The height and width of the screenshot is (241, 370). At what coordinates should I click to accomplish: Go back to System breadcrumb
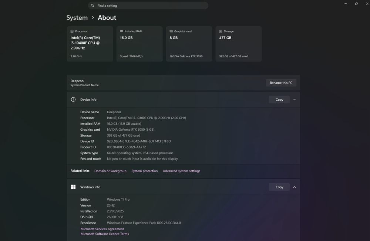[x=77, y=17]
